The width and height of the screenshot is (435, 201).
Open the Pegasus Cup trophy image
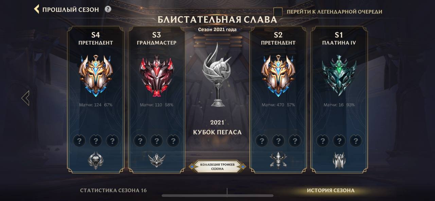click(217, 75)
